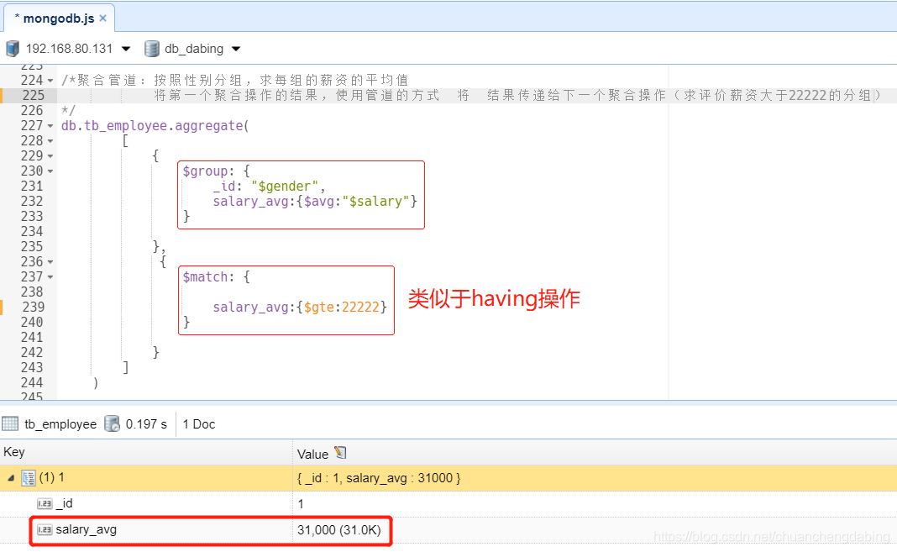Click the document icon in row (1) 1
Screen dimensions: 897x552
(29, 477)
